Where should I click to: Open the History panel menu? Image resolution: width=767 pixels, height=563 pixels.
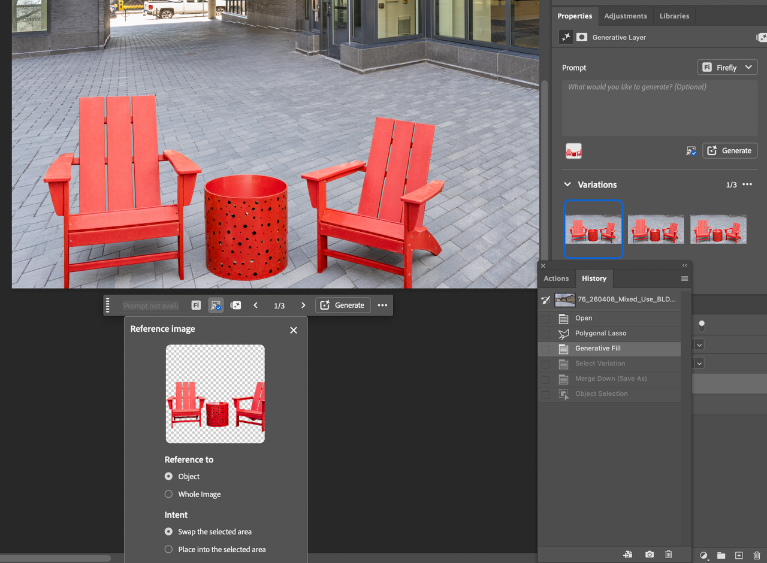tap(684, 279)
